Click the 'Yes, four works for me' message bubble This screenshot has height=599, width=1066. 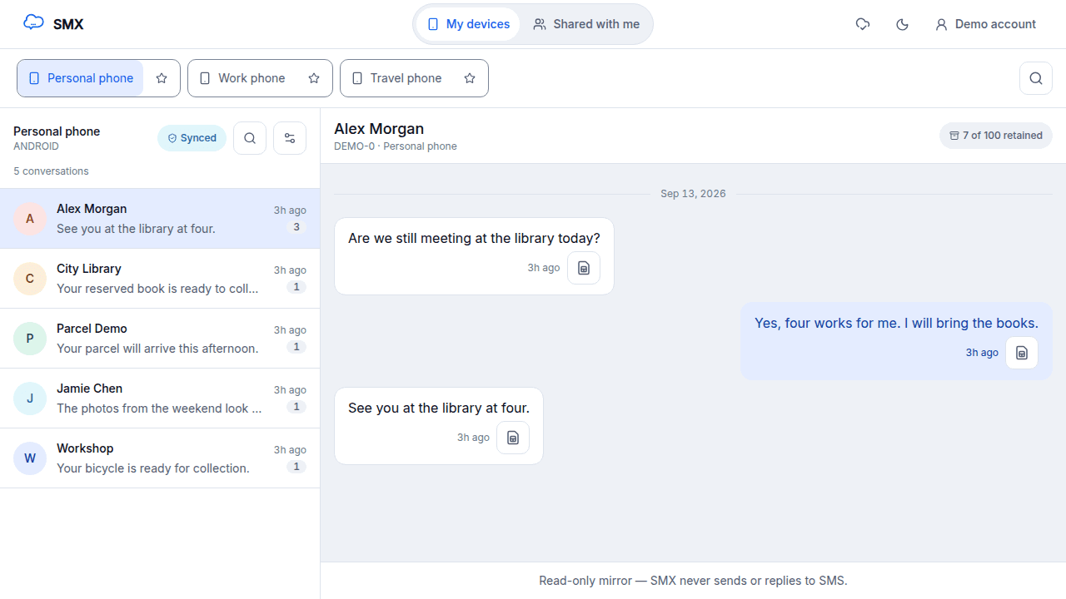tap(896, 341)
